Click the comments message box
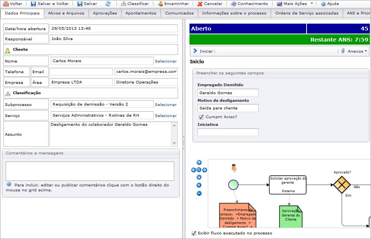 [90, 171]
